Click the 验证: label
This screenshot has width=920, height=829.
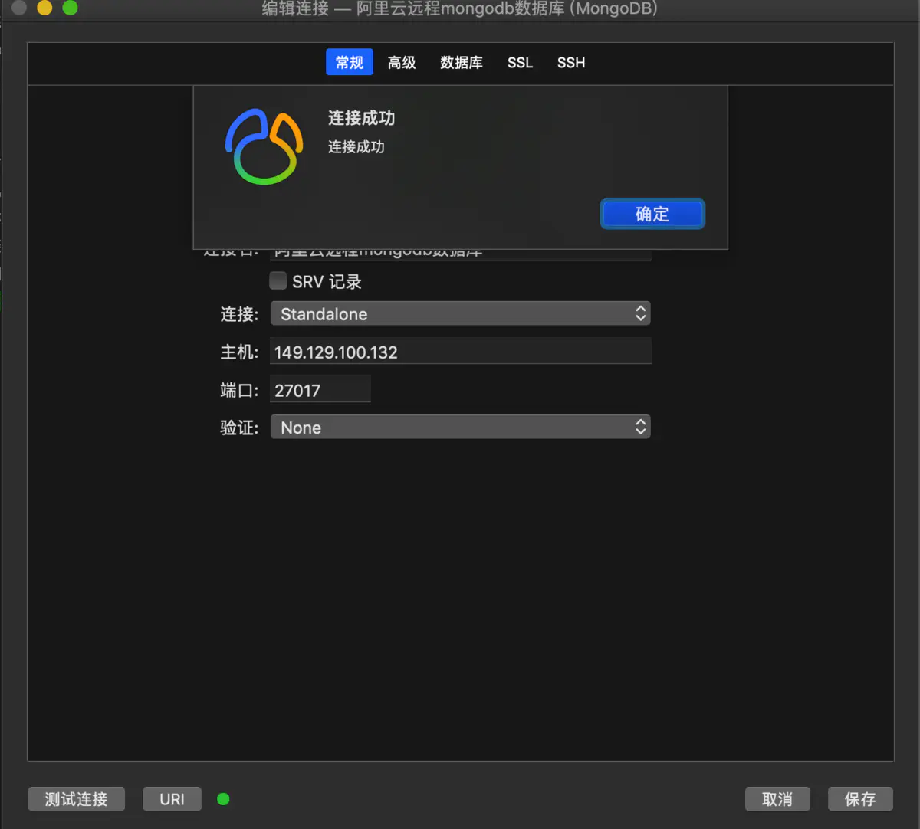pyautogui.click(x=239, y=427)
